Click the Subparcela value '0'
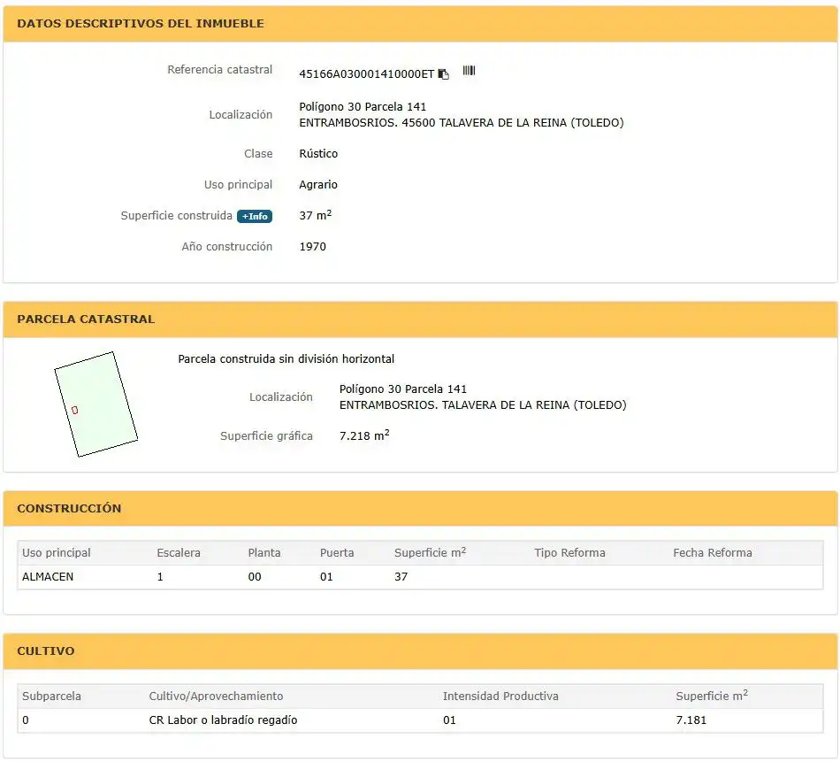The width and height of the screenshot is (840, 762). [25, 720]
